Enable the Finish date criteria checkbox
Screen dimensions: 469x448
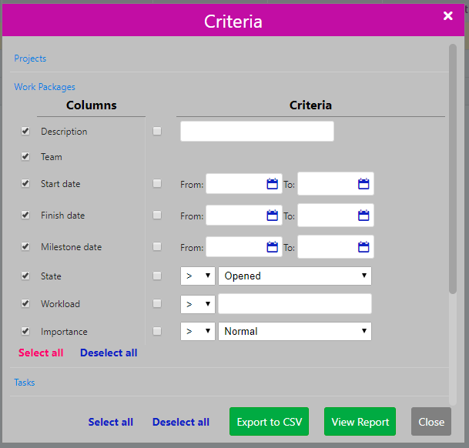coord(157,215)
